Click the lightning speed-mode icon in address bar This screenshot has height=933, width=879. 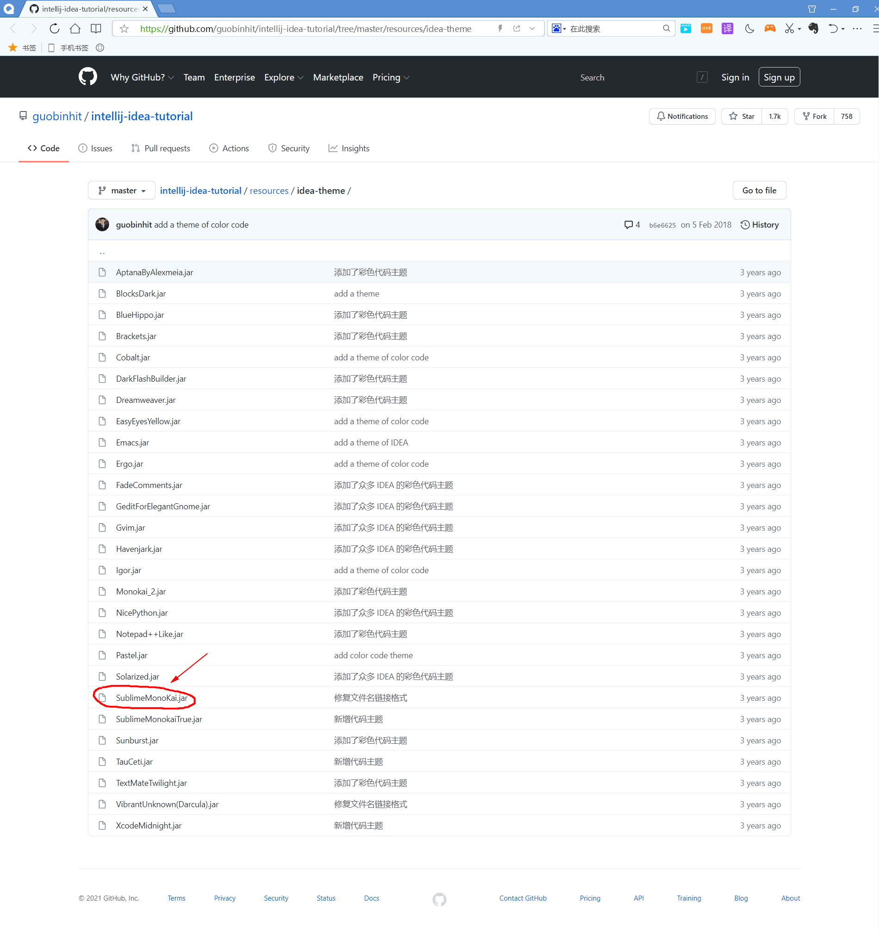[500, 29]
